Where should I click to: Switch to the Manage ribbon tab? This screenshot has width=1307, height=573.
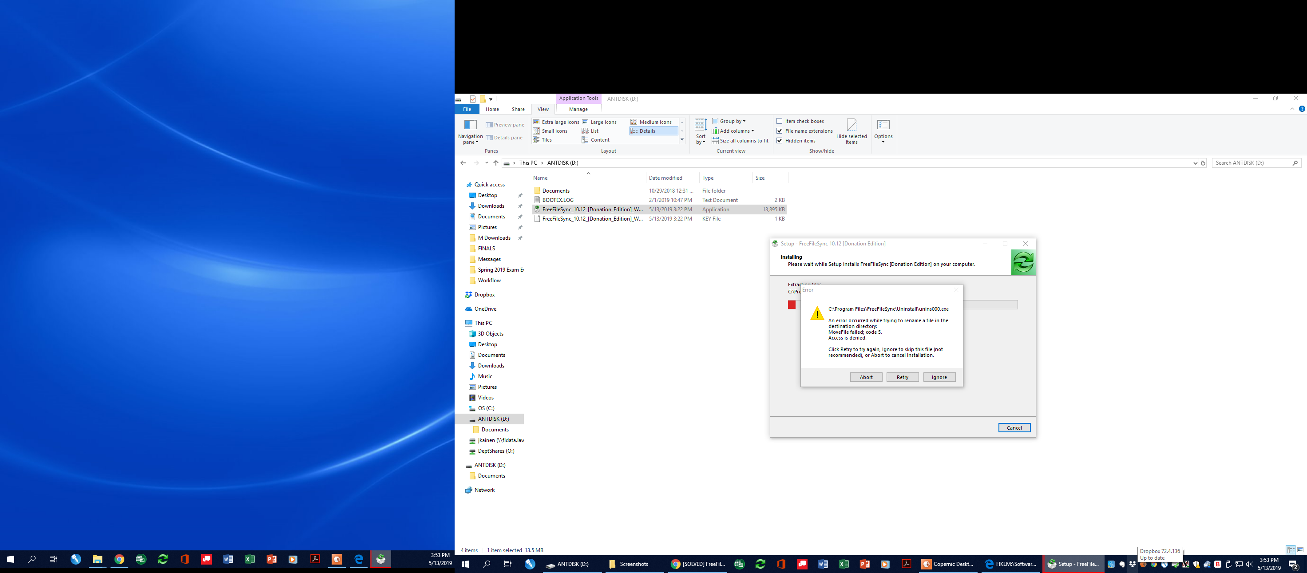point(578,109)
